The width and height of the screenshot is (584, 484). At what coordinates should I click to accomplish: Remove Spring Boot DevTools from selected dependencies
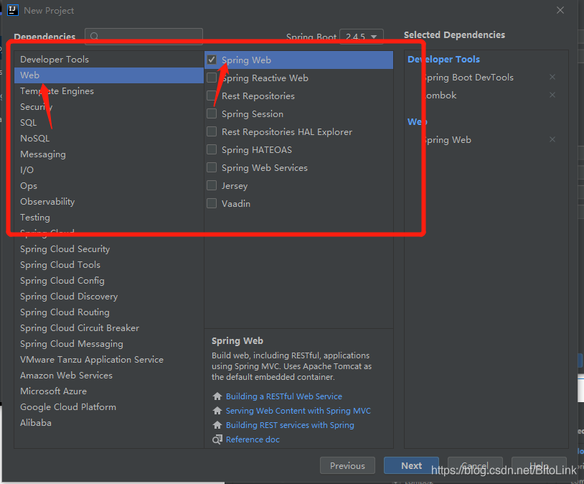coord(552,77)
